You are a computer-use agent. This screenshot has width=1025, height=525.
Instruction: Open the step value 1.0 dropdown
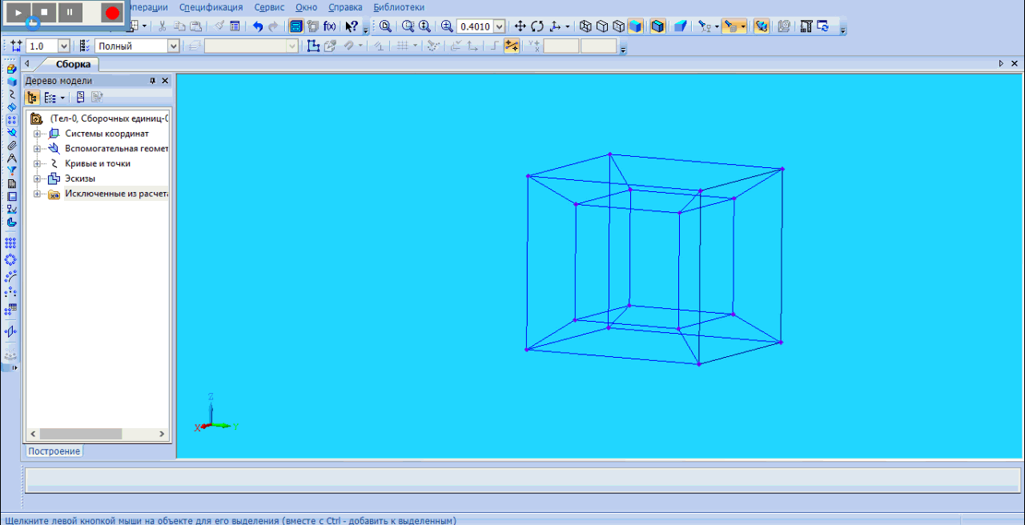click(64, 46)
